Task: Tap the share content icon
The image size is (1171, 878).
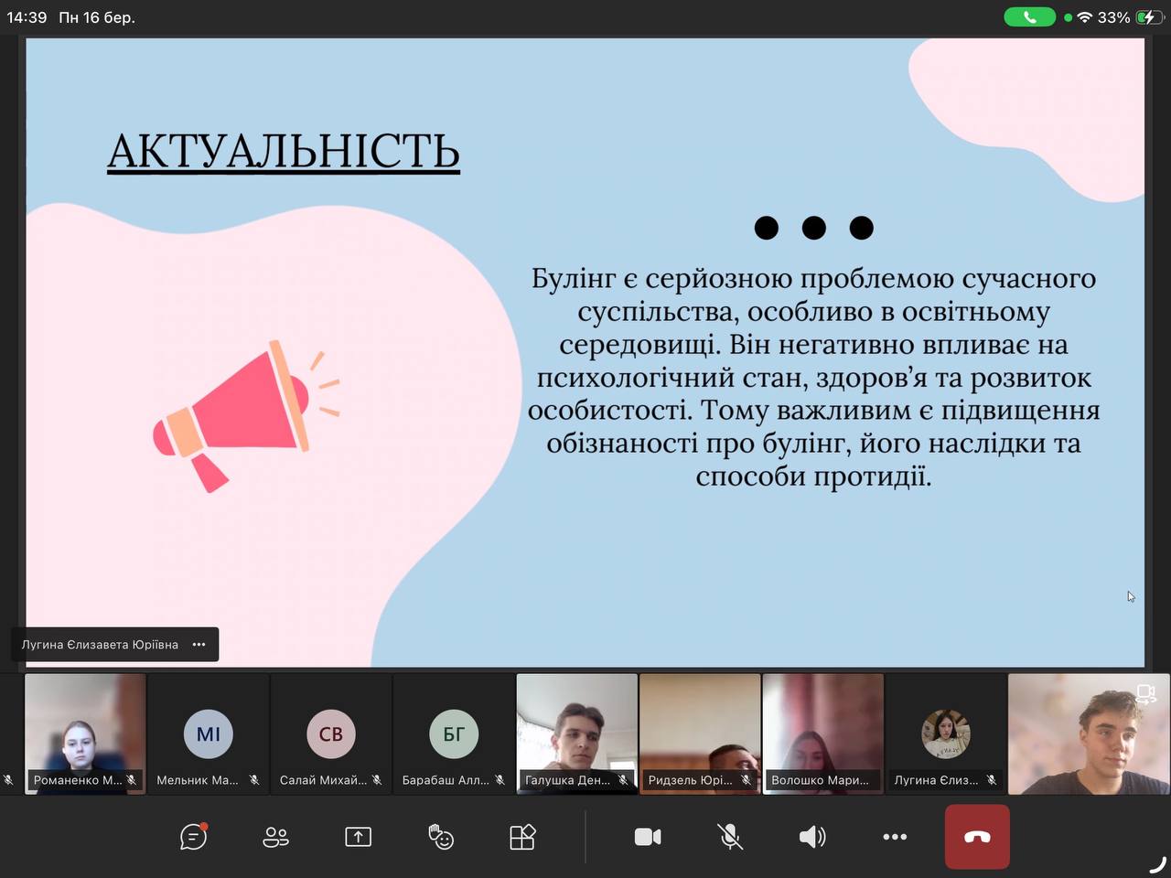Action: coord(358,837)
